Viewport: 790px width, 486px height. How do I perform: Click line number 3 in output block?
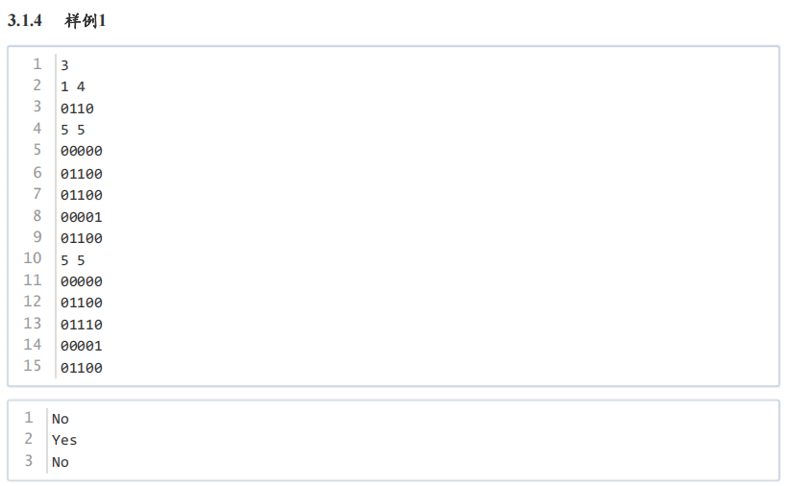(29, 461)
